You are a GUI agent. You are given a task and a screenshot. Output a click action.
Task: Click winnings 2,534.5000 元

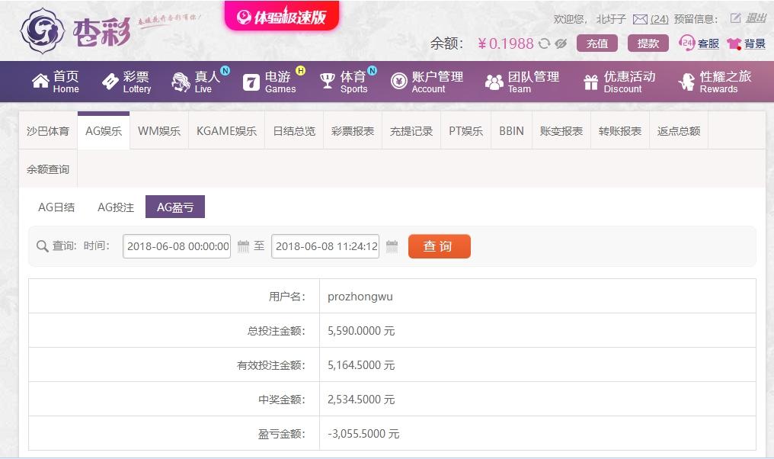[361, 400]
